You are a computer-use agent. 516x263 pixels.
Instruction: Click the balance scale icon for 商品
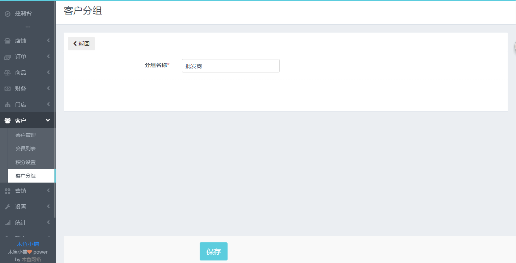tap(7, 73)
